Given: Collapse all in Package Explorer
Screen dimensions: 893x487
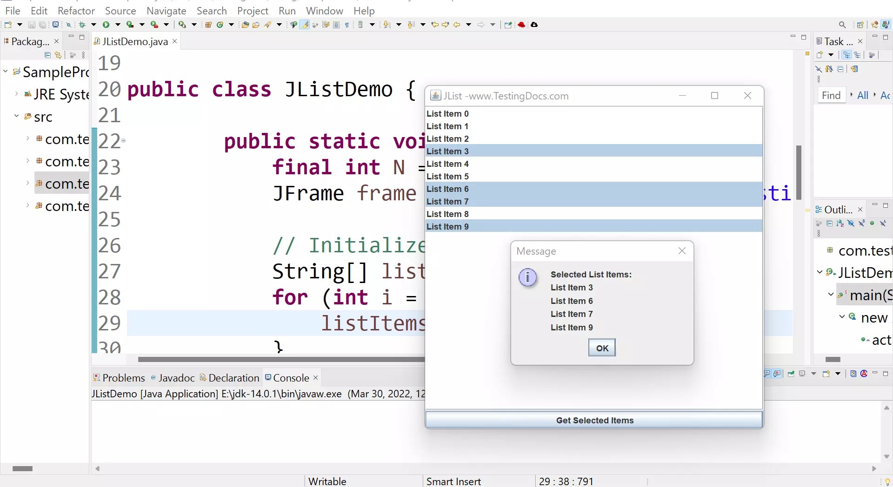Looking at the screenshot, I should tap(47, 55).
